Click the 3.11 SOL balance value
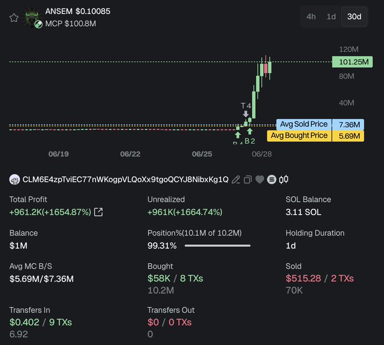 pos(303,212)
